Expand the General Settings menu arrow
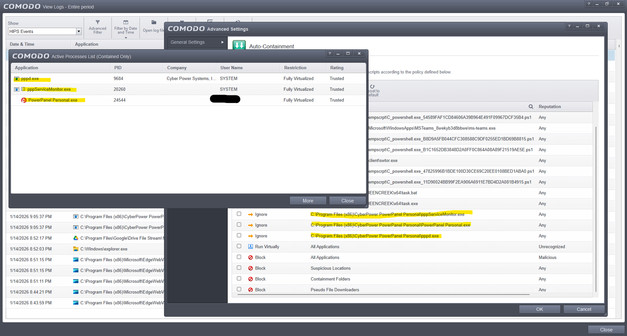 click(x=223, y=42)
